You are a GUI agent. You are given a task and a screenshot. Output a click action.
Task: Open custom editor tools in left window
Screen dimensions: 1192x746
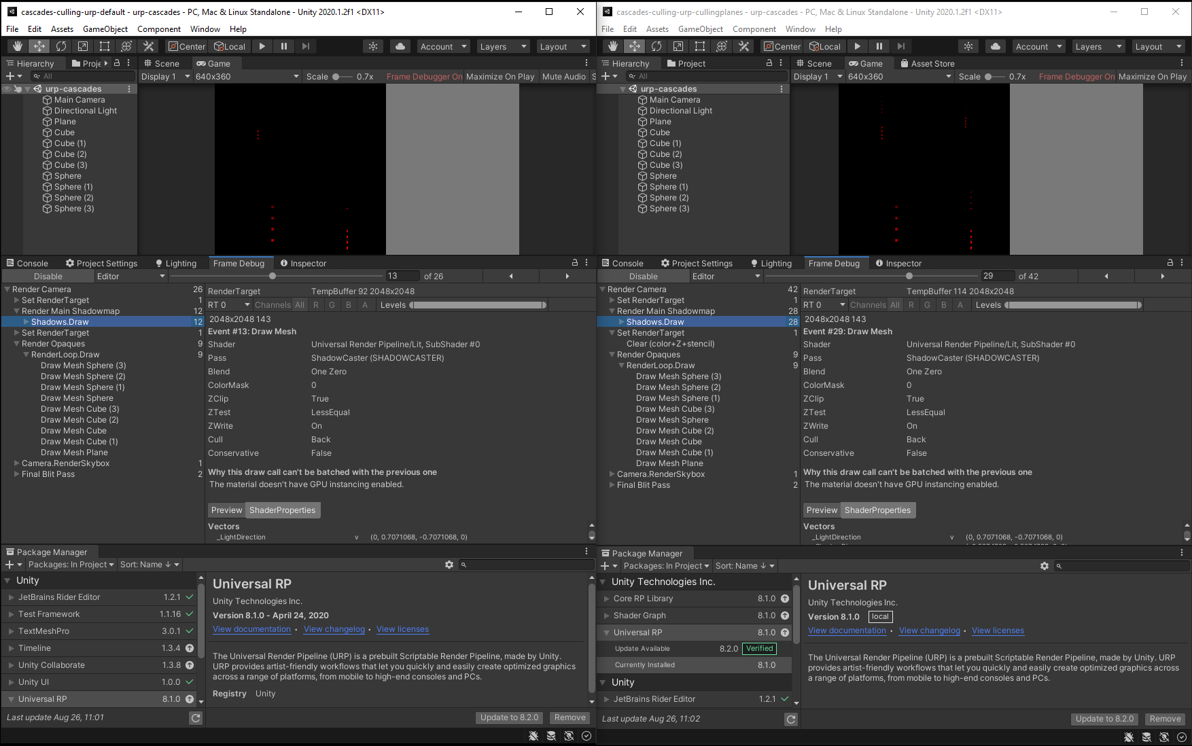[148, 46]
